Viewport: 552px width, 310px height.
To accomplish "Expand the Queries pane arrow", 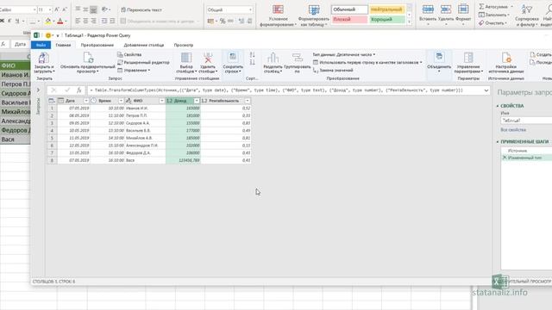I will (x=38, y=90).
